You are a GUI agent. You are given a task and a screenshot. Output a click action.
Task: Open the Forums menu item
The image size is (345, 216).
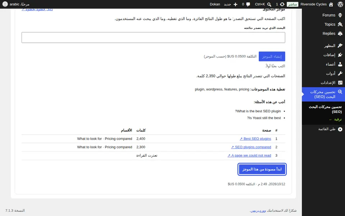[x=329, y=15]
